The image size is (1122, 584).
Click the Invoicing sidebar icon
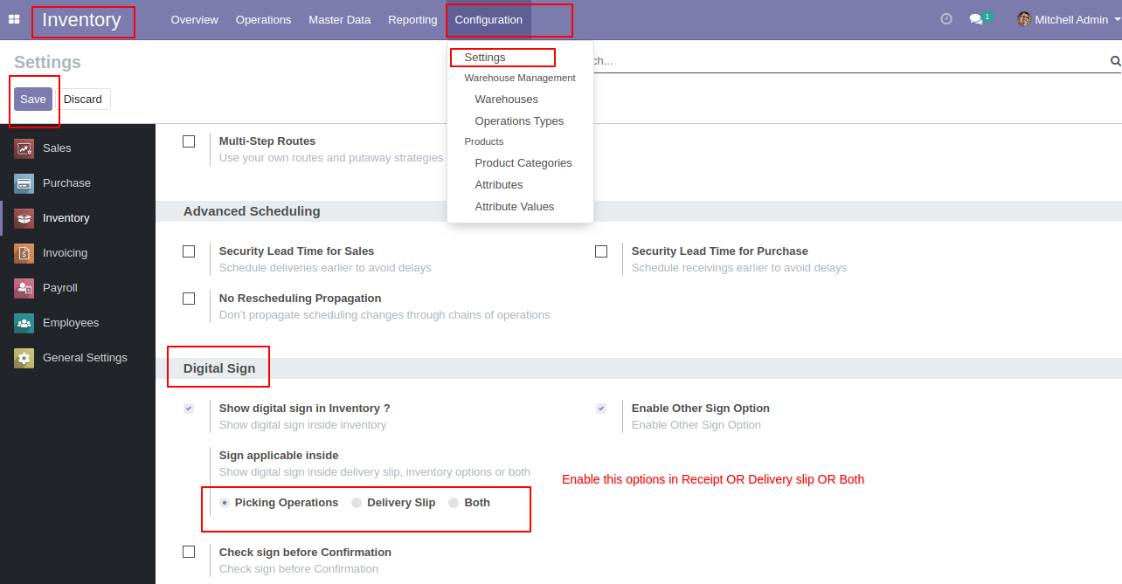click(x=24, y=253)
